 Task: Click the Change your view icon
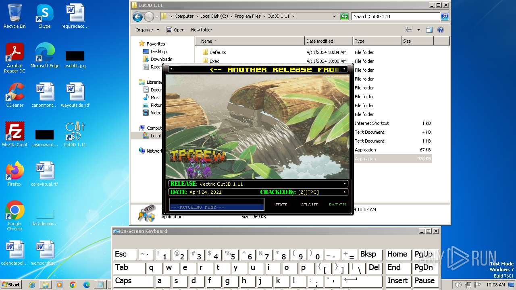(x=409, y=30)
